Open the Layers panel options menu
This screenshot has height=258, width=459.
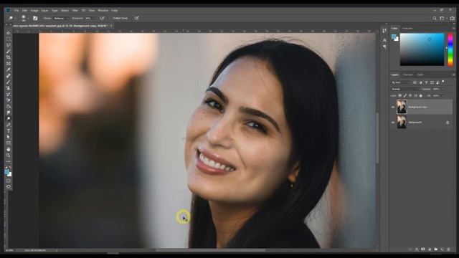coord(453,75)
